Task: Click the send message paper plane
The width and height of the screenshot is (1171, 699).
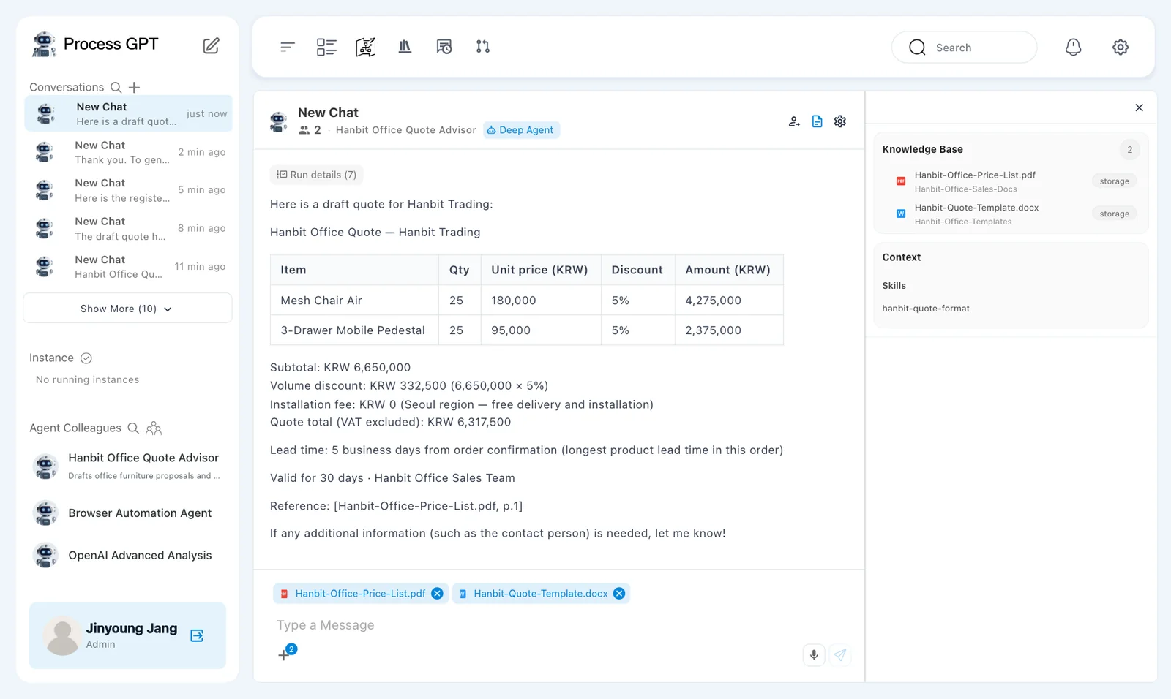Action: [x=840, y=655]
